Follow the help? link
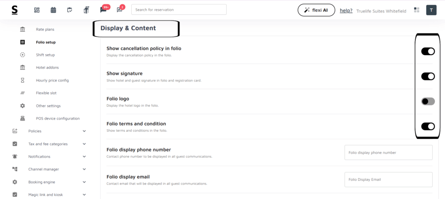 [x=346, y=10]
